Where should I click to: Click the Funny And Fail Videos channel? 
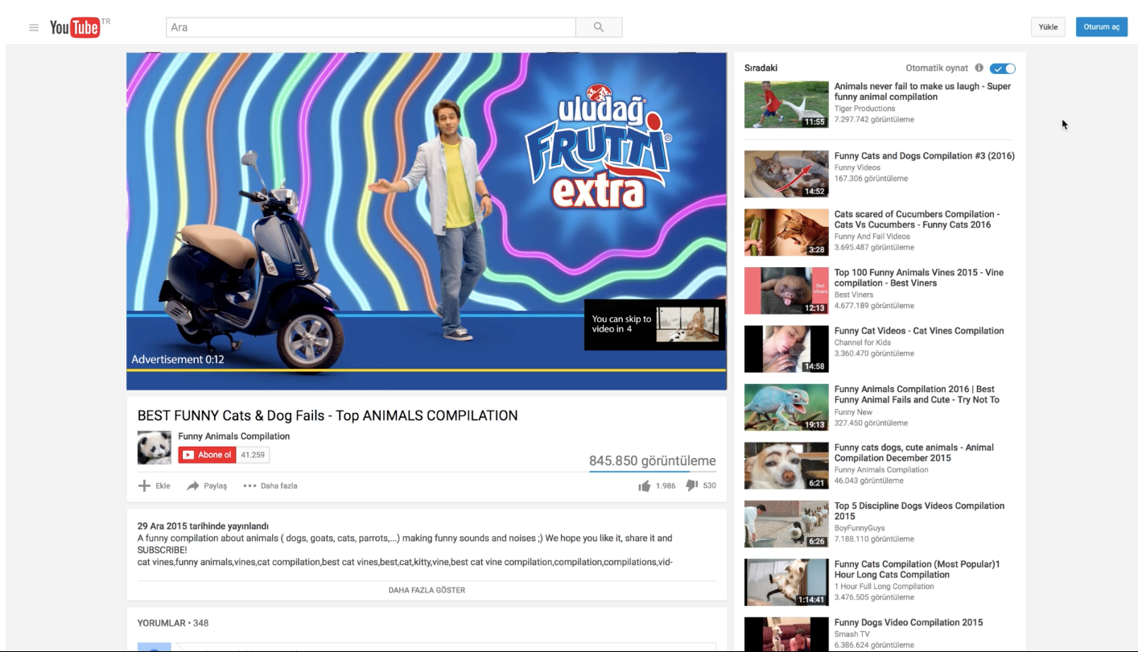click(x=872, y=237)
